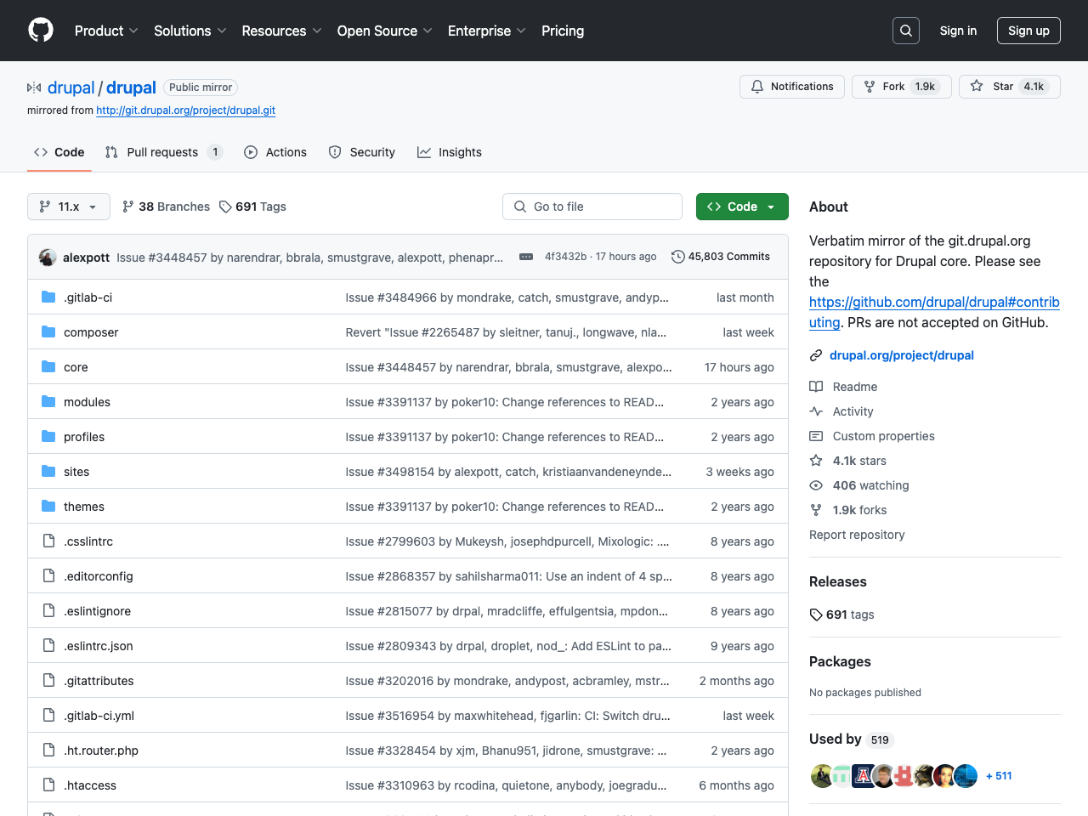Click the .ht.router.php file icon
The height and width of the screenshot is (816, 1088).
(48, 751)
